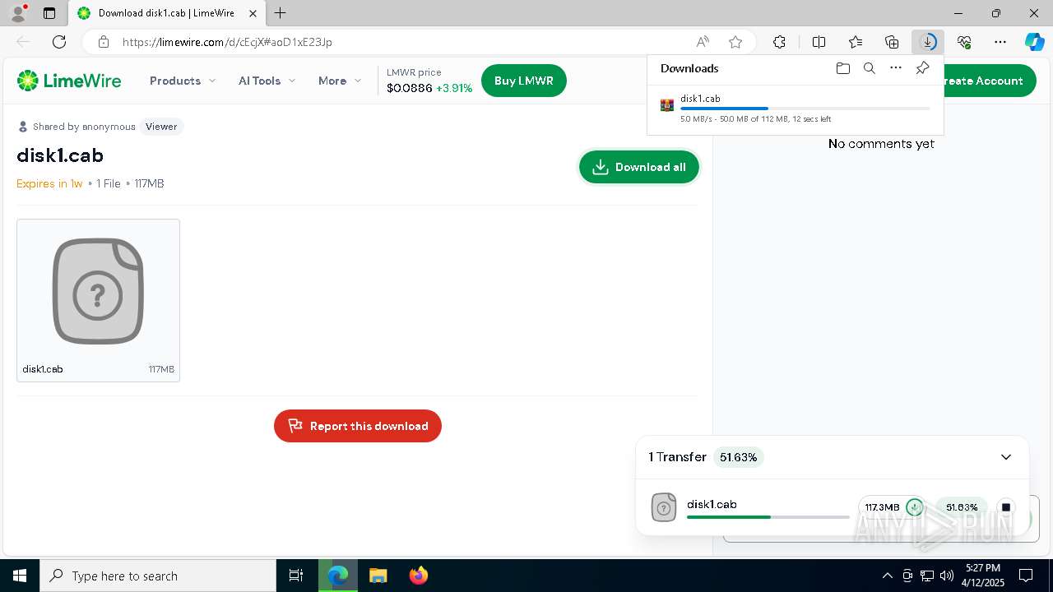Open the Edge profile icon
This screenshot has height=592, width=1053.
click(18, 13)
